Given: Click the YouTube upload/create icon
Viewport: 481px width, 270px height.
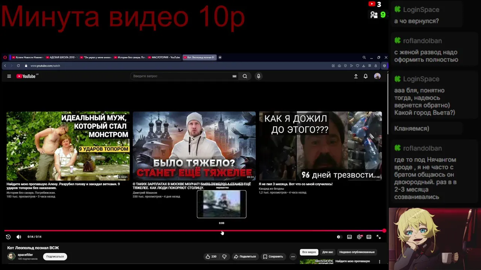Looking at the screenshot, I should pos(356,76).
